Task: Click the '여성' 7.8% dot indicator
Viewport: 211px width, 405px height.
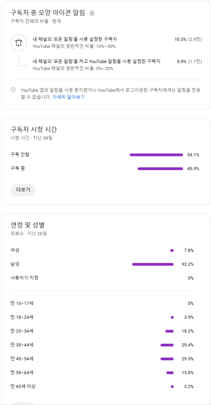Action: 172,250
